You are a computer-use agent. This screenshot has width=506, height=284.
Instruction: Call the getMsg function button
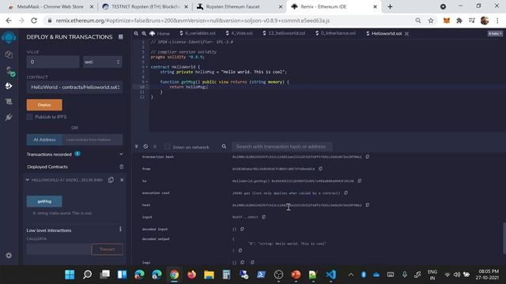[44, 201]
